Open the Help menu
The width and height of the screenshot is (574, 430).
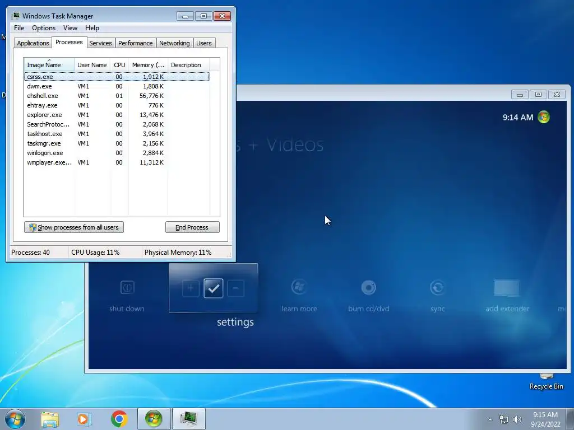pos(92,28)
